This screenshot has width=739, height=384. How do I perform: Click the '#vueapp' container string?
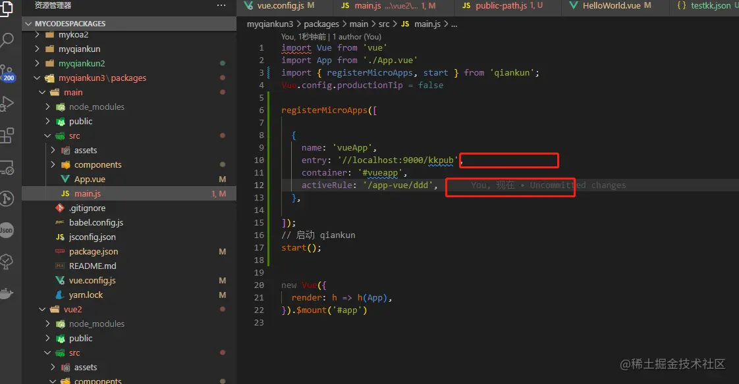click(380, 173)
